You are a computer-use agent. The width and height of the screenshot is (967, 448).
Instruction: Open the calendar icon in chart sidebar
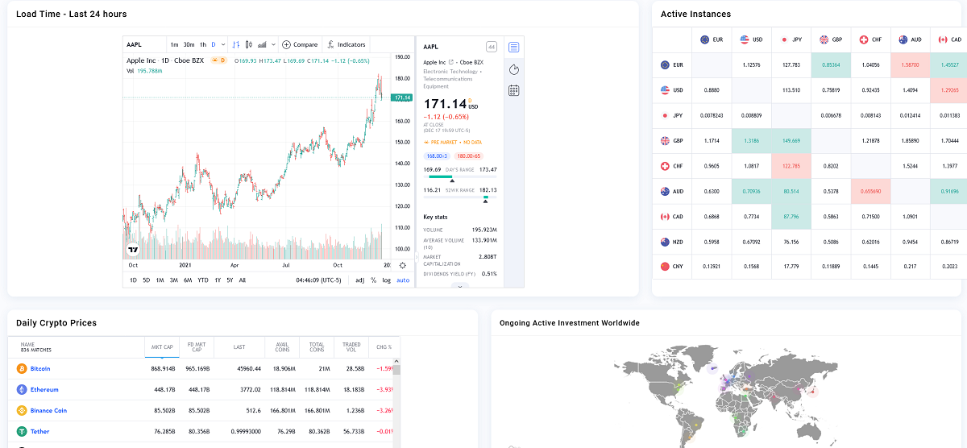[x=514, y=90]
